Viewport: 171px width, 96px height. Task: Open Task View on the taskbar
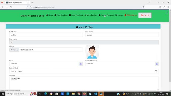pos(40,94)
